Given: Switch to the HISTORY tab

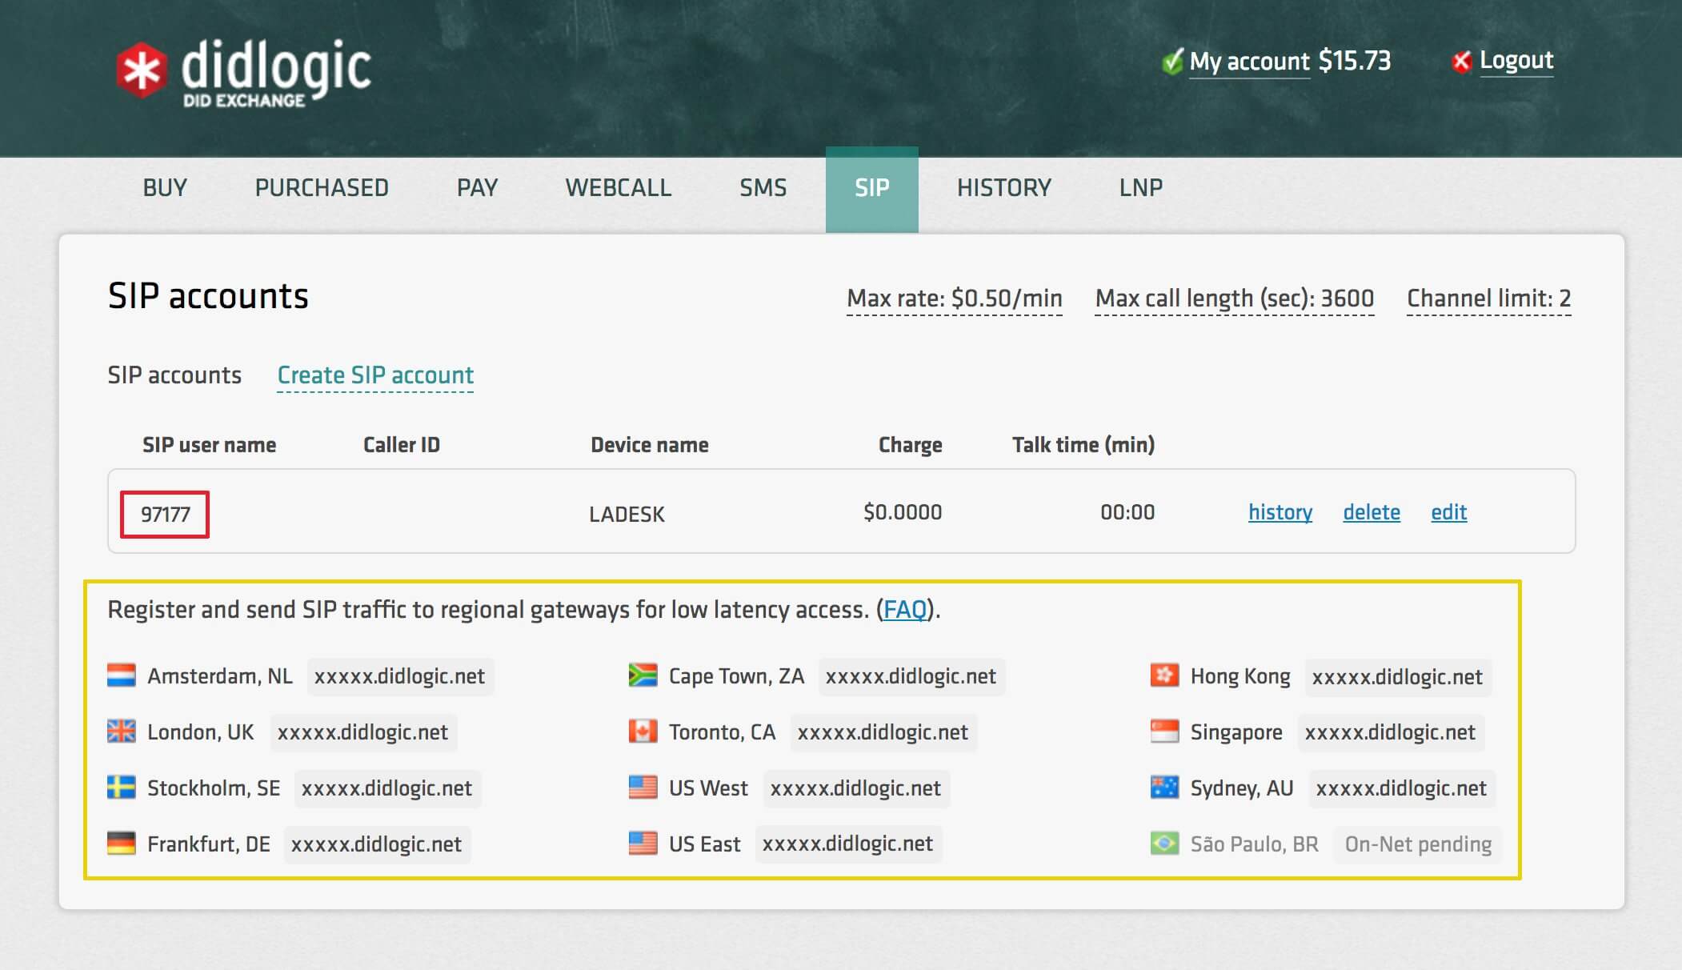Looking at the screenshot, I should (x=1004, y=187).
